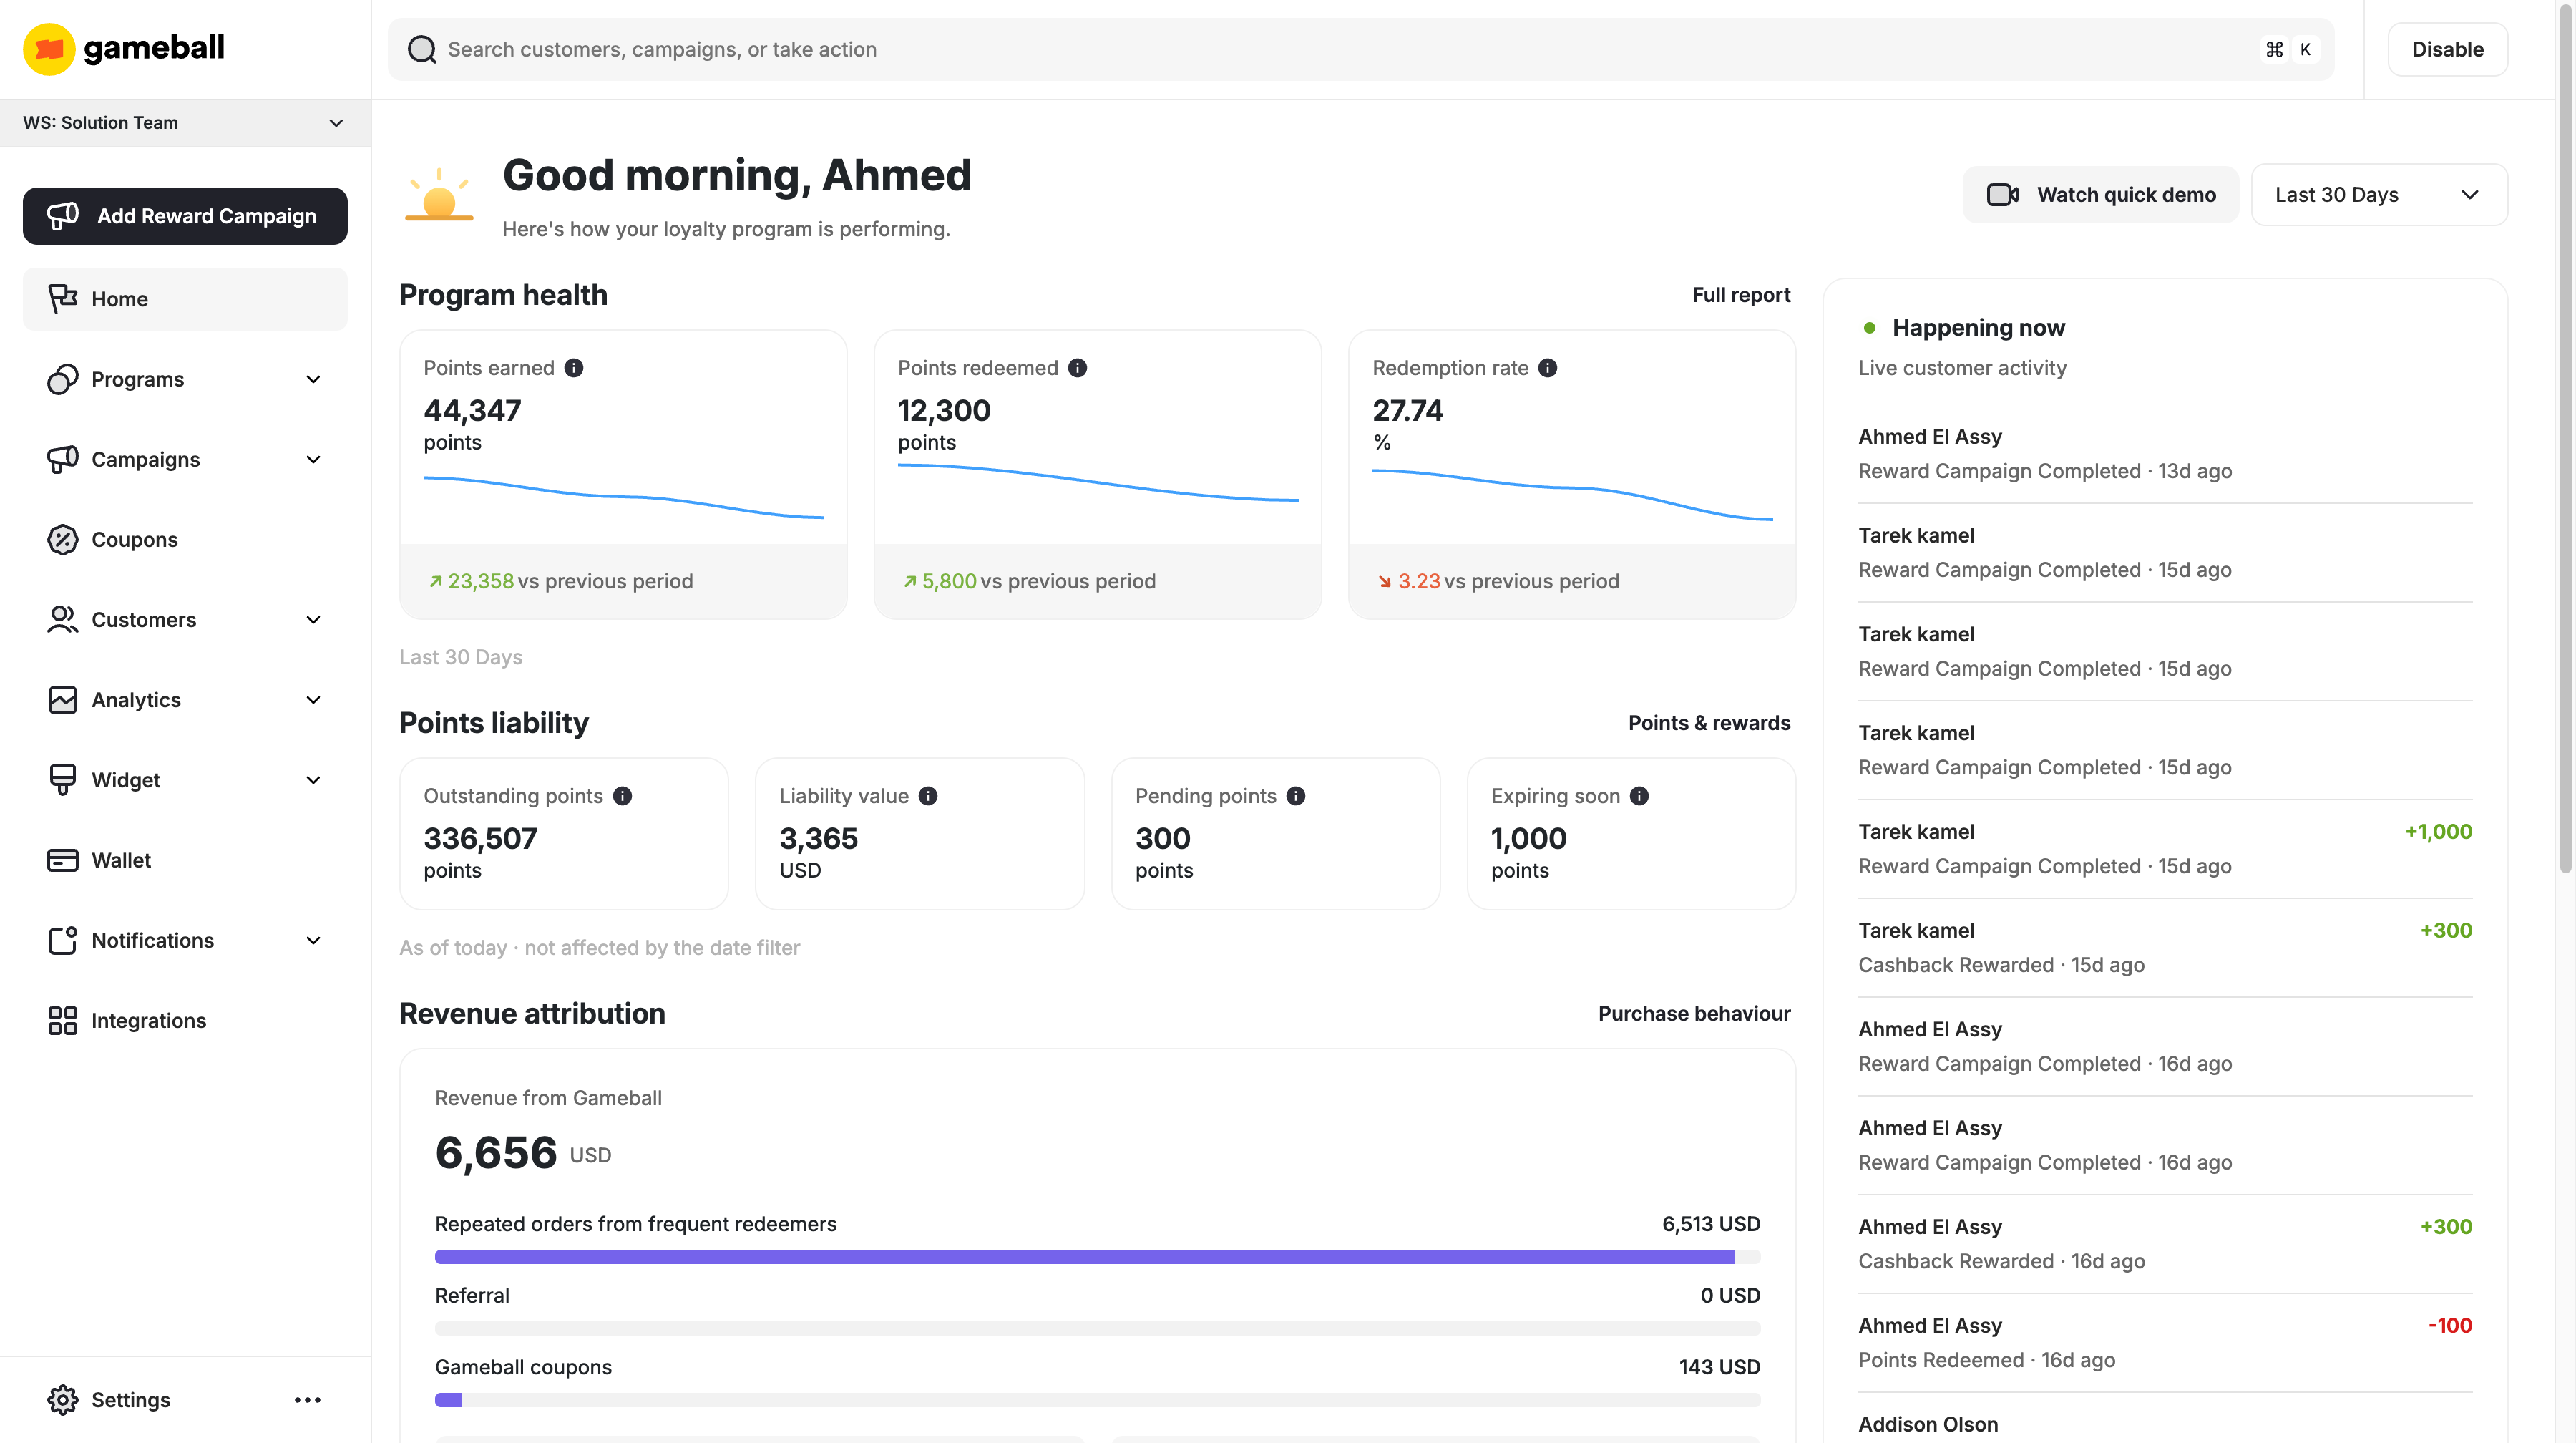Open the WS: Solution Team workspace dropdown
2576x1443 pixels.
185,123
